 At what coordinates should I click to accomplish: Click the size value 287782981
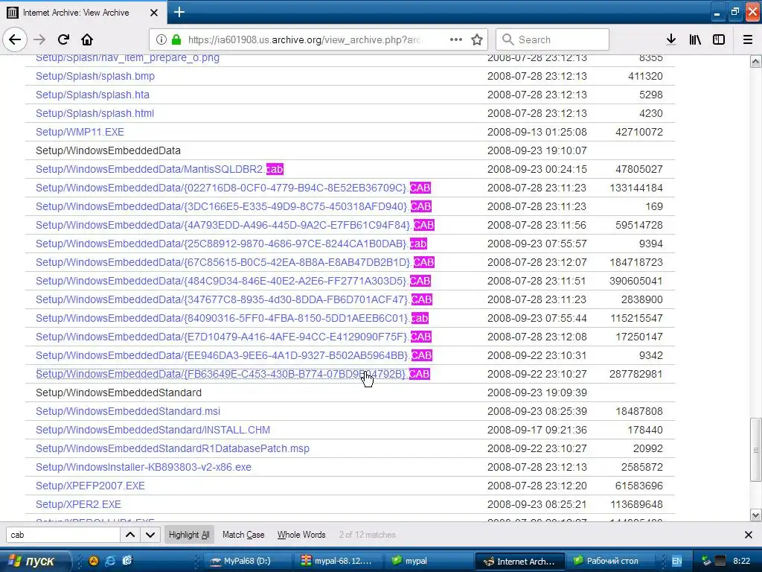[636, 374]
